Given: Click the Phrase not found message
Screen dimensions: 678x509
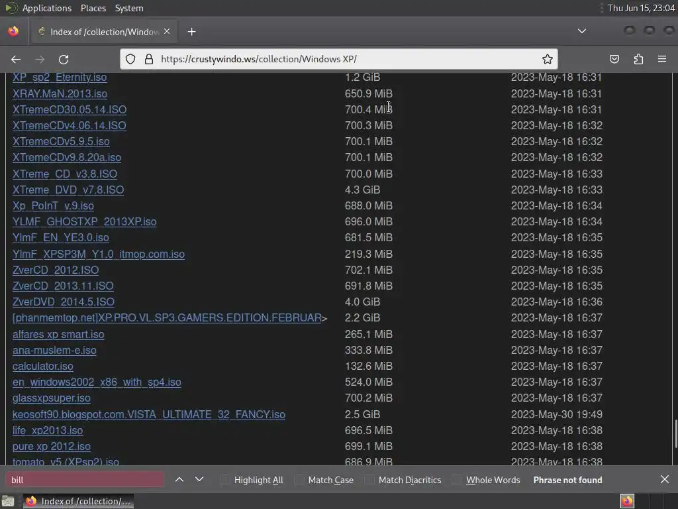Looking at the screenshot, I should pos(567,480).
